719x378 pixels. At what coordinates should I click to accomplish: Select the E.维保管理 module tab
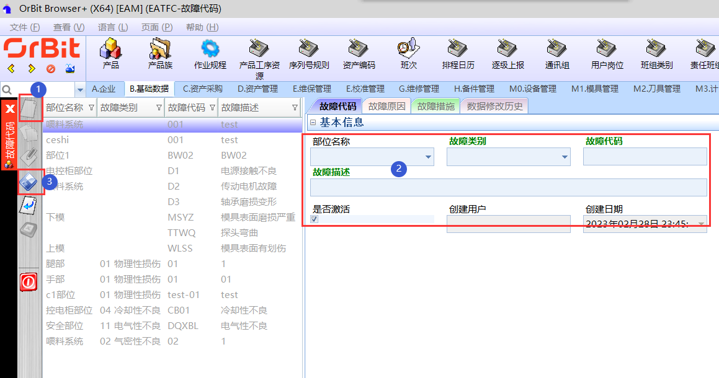coord(312,89)
